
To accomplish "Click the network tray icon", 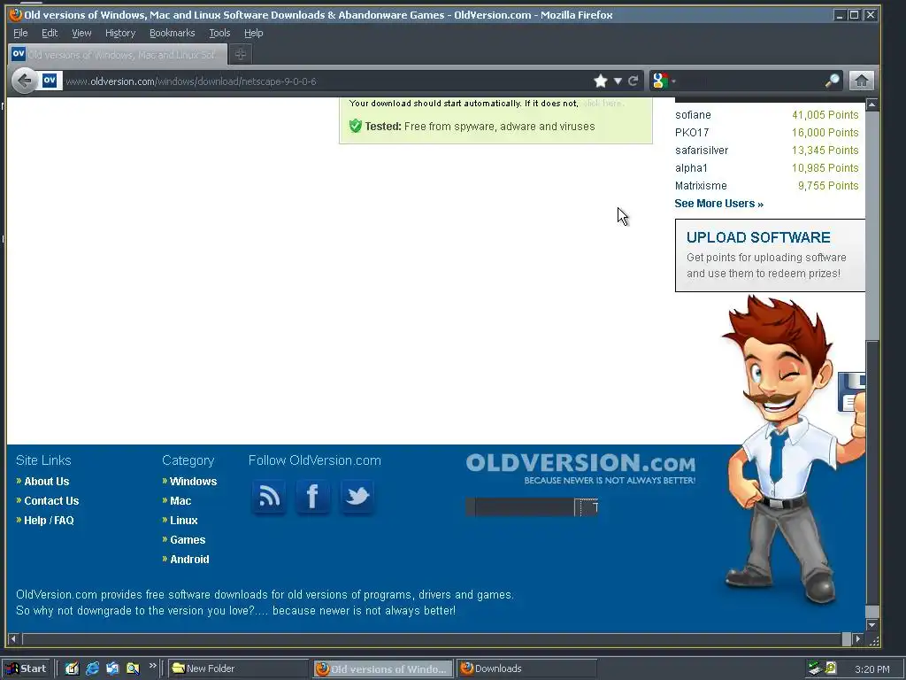I will point(815,669).
